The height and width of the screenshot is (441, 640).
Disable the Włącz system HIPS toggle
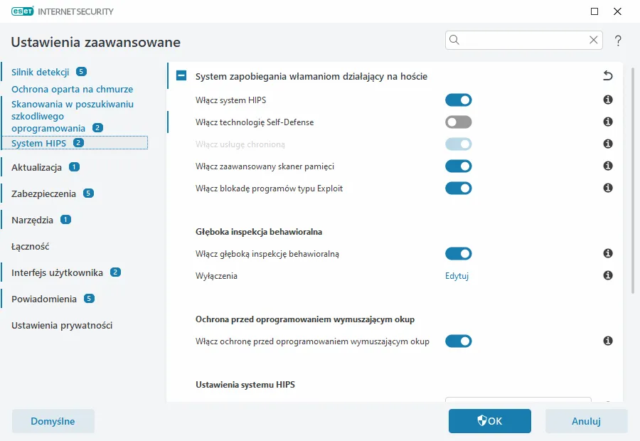pos(459,100)
